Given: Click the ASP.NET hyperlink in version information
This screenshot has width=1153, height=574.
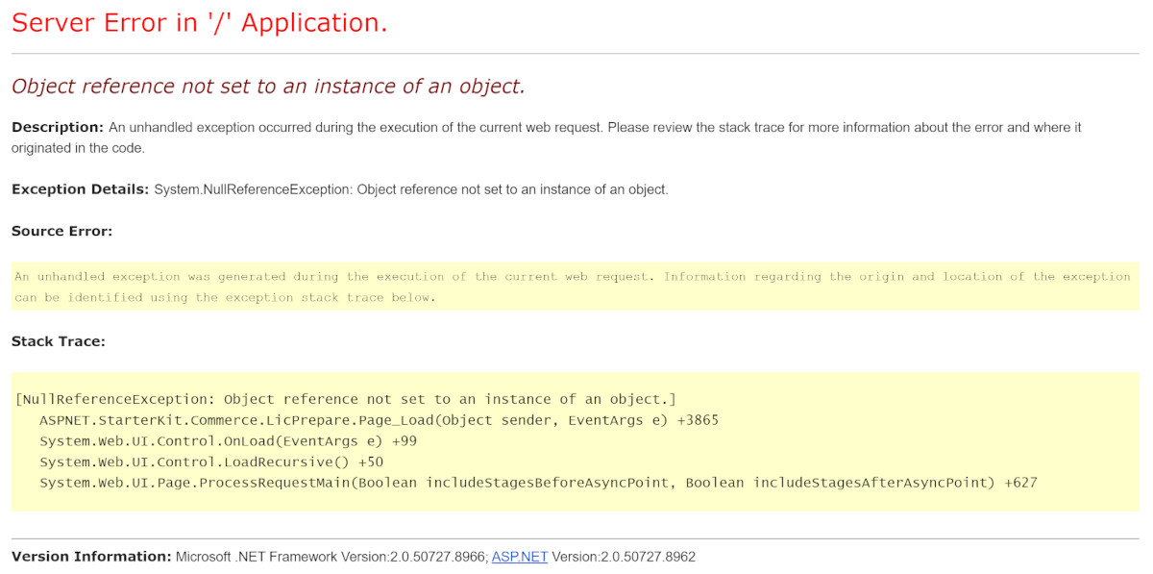Looking at the screenshot, I should click(519, 557).
